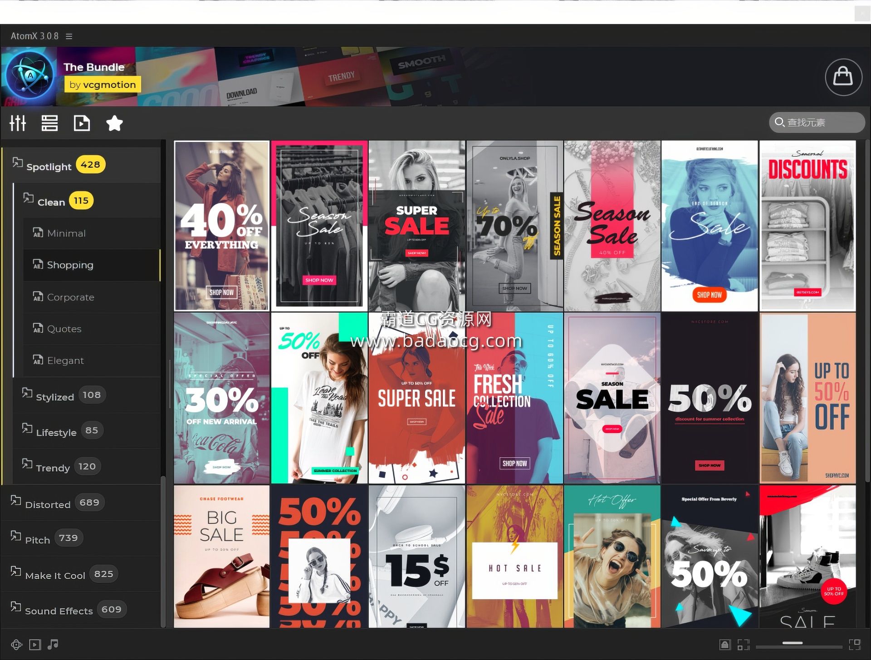Screen dimensions: 871x660
Task: Select the stacked list view icon
Action: [x=49, y=123]
